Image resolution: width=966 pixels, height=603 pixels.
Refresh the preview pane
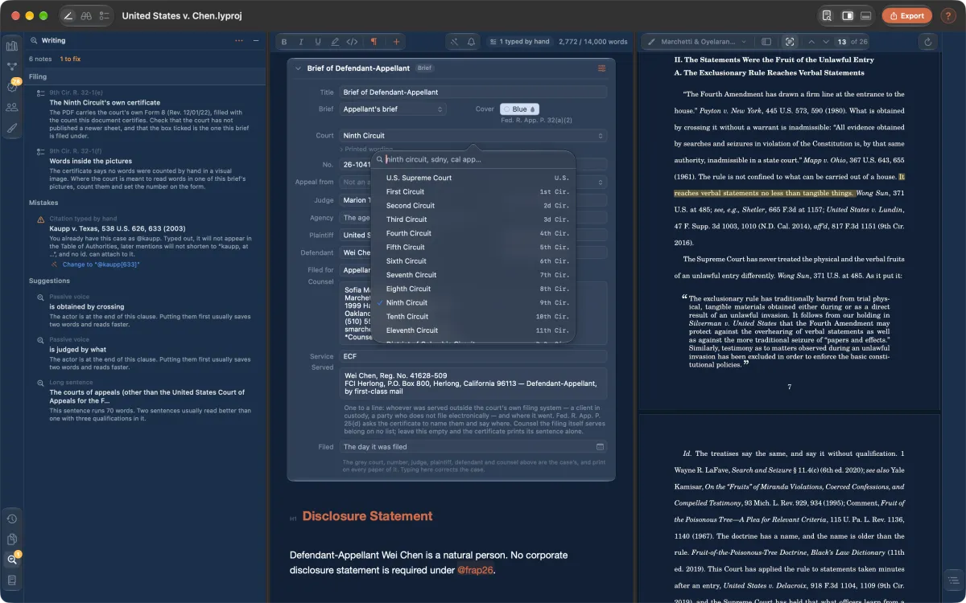click(928, 41)
